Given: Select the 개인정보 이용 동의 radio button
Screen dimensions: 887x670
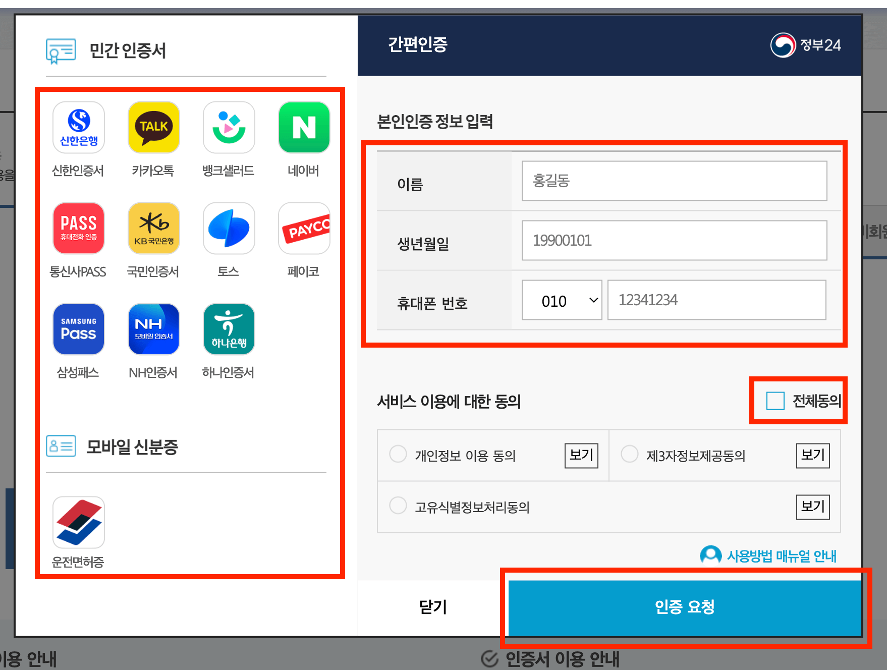Looking at the screenshot, I should (x=398, y=454).
